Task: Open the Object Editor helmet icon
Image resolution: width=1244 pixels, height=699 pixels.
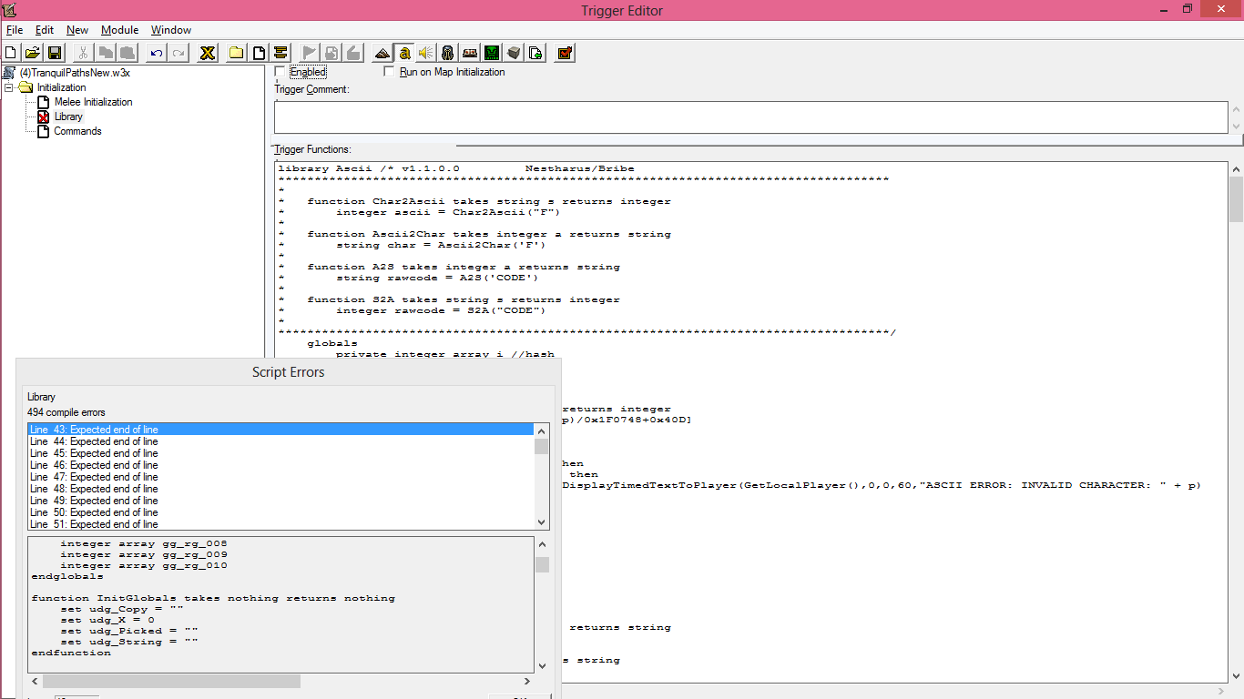Action: click(x=447, y=53)
